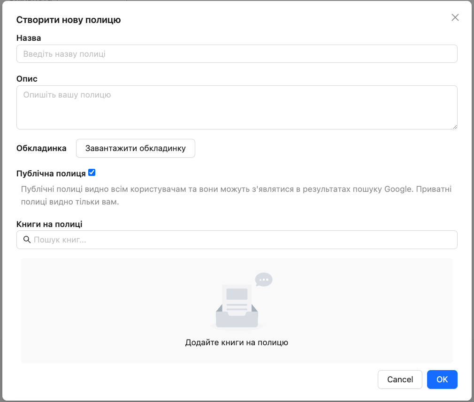
Task: Click the shelf name input field
Action: point(237,54)
